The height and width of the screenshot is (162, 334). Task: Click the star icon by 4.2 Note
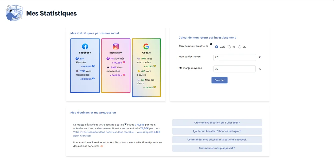click(139, 71)
